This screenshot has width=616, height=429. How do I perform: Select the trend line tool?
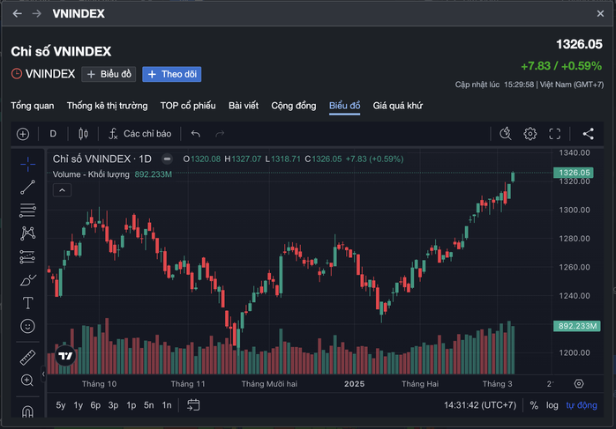click(x=27, y=188)
